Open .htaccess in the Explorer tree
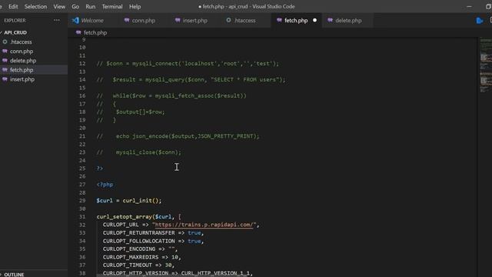This screenshot has height=277, width=492. click(x=21, y=42)
